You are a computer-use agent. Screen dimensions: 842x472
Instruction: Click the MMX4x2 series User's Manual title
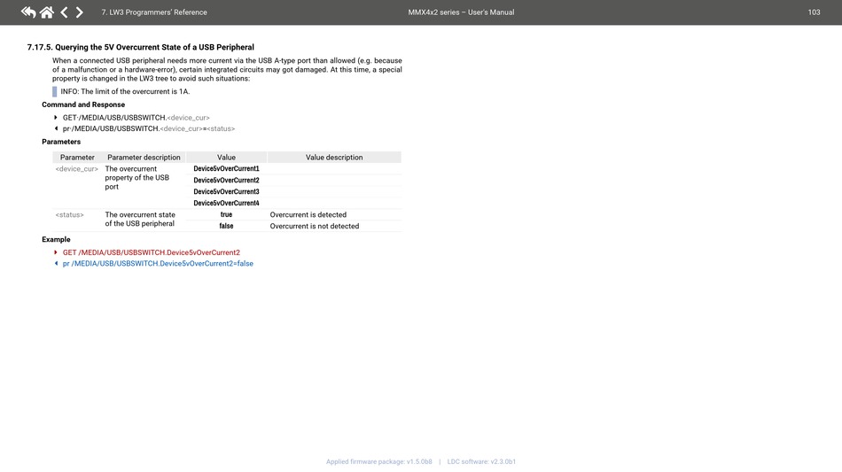pyautogui.click(x=454, y=12)
